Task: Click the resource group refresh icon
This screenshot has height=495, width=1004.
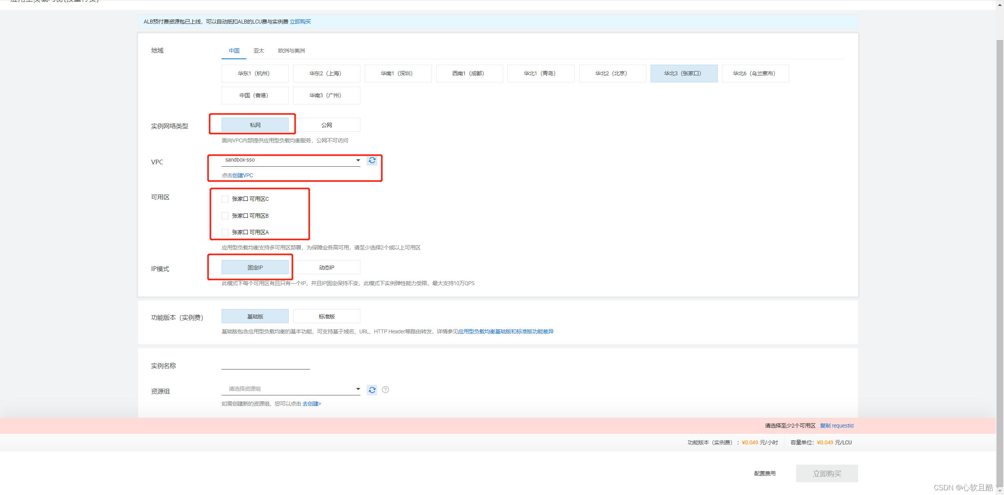Action: (x=372, y=390)
